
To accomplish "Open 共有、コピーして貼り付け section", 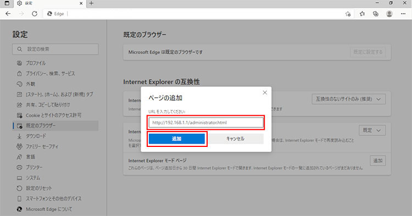I will [55, 105].
